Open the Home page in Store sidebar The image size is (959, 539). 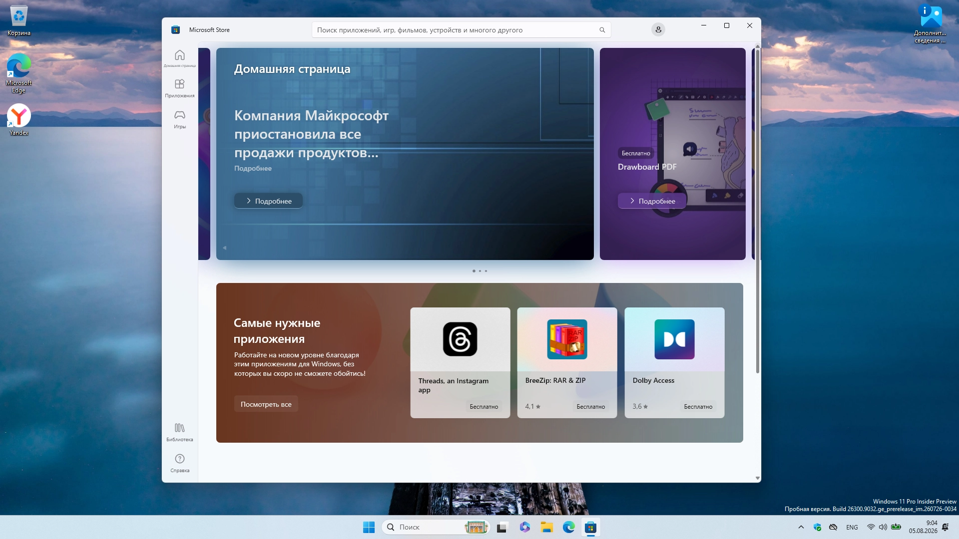[180, 58]
